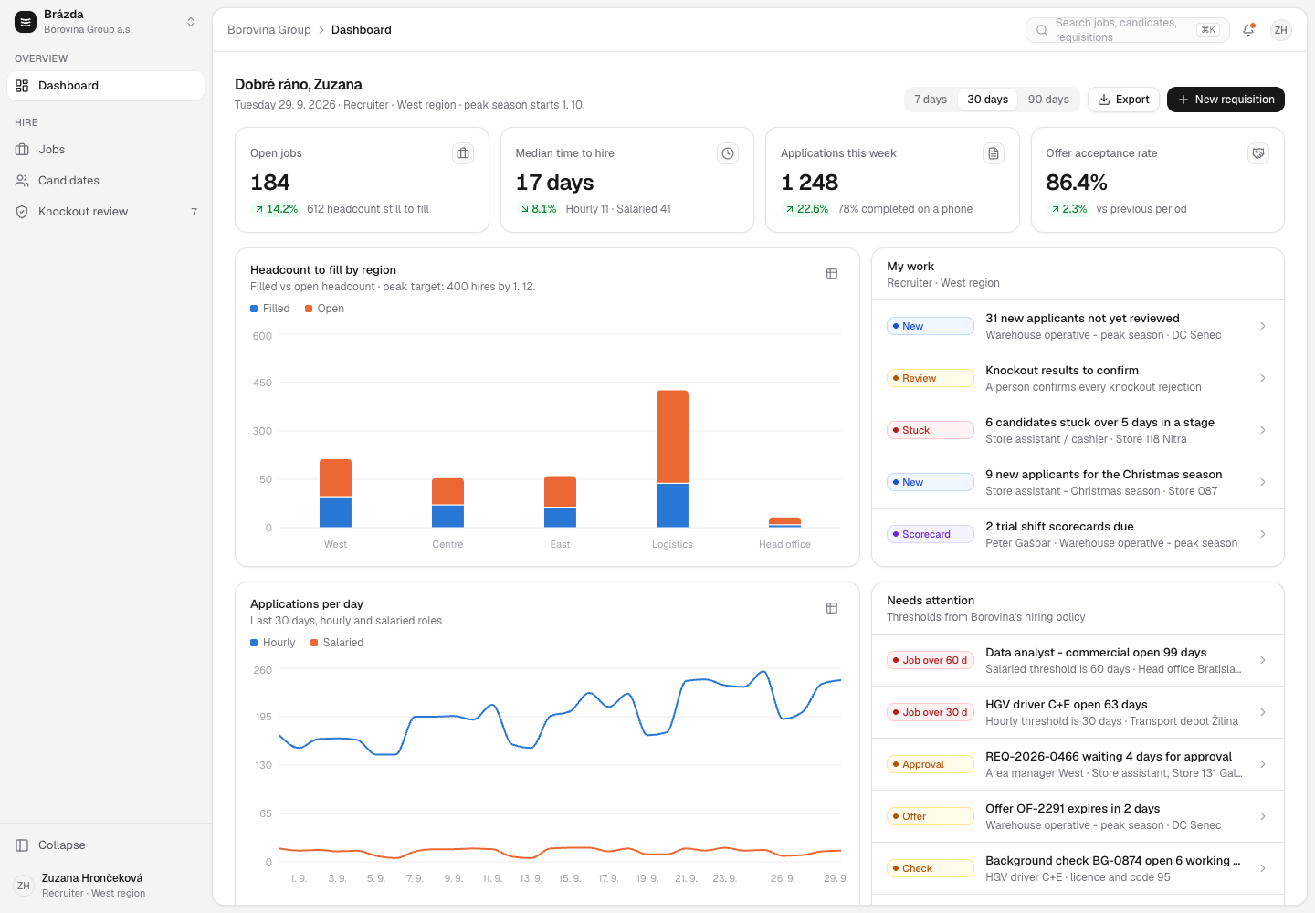The width and height of the screenshot is (1315, 913).
Task: Click the Offer acceptance rate handshake icon
Action: click(1258, 153)
